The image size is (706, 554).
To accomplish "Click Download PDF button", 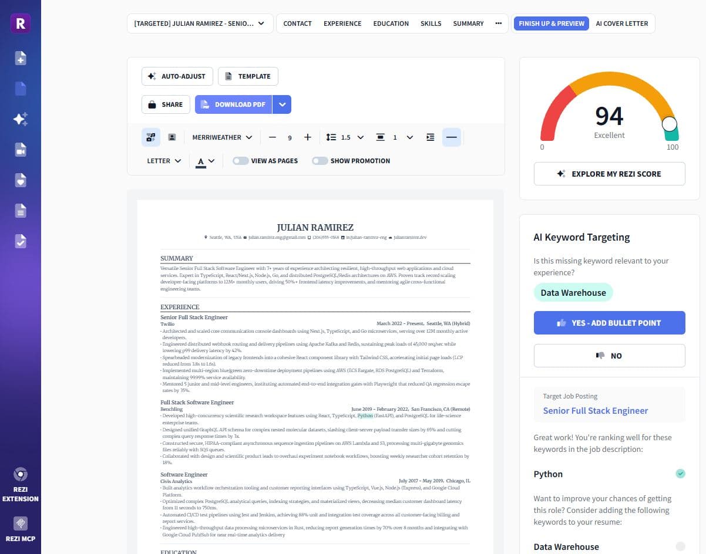I will coord(234,104).
